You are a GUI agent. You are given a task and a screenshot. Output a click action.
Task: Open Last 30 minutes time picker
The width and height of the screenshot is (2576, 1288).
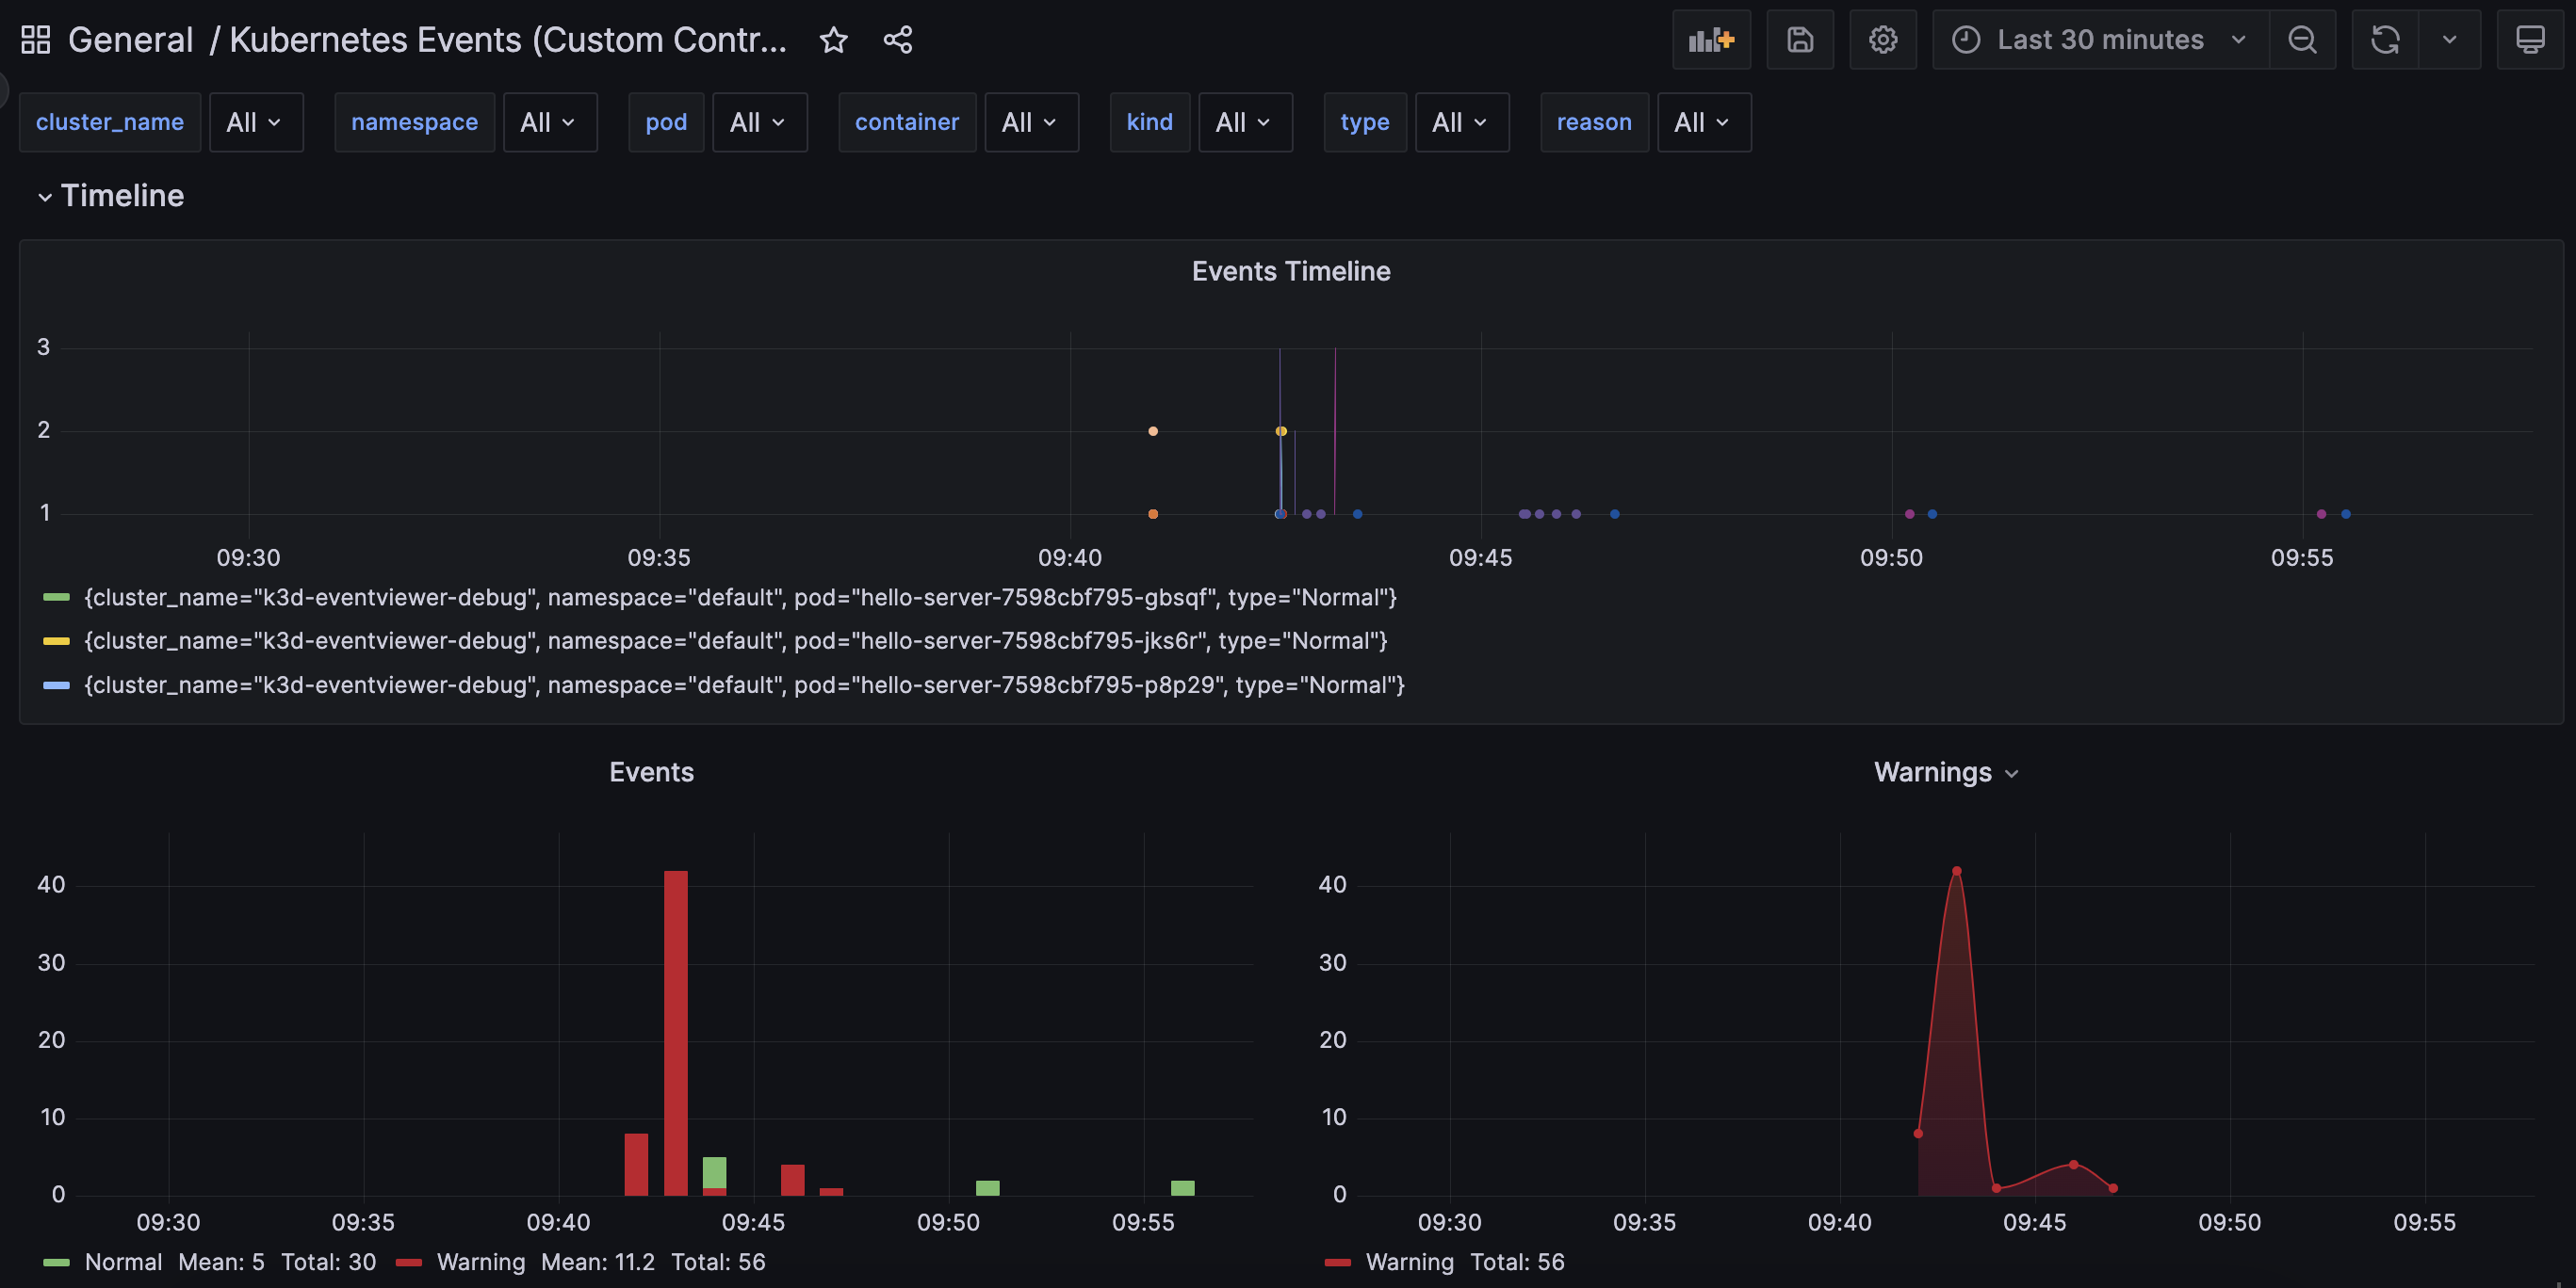pyautogui.click(x=2100, y=40)
